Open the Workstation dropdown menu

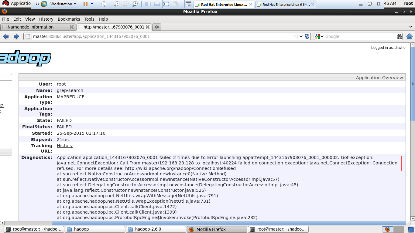point(63,4)
